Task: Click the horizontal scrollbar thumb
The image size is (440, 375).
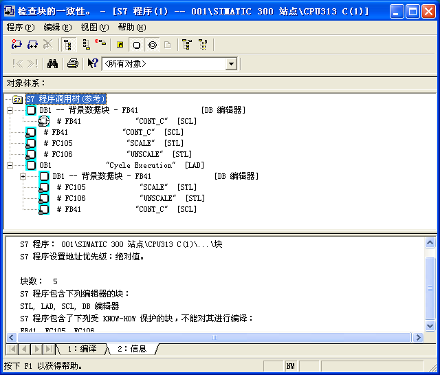Action: tap(214, 337)
